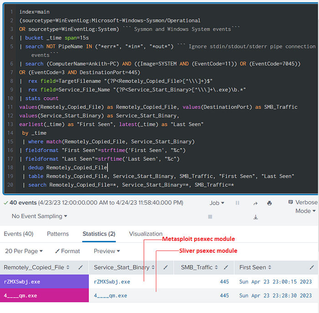Screen dimensions: 319x313
Task: Select purple rZMXSwbj.exe cell
Action: pos(44,282)
